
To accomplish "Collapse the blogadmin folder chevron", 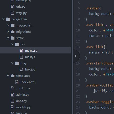I will (3, 19).
